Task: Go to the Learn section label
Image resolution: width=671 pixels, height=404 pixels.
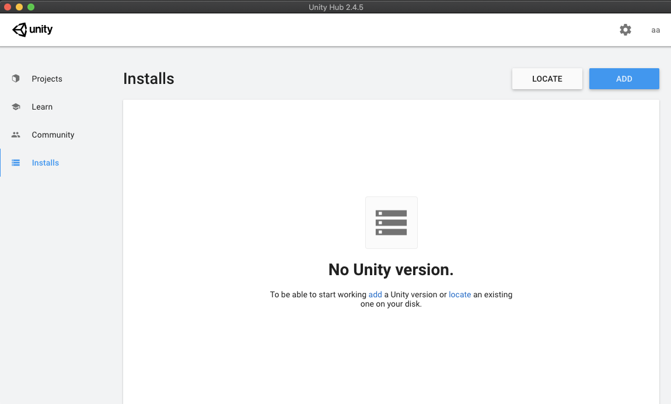Action: click(42, 107)
